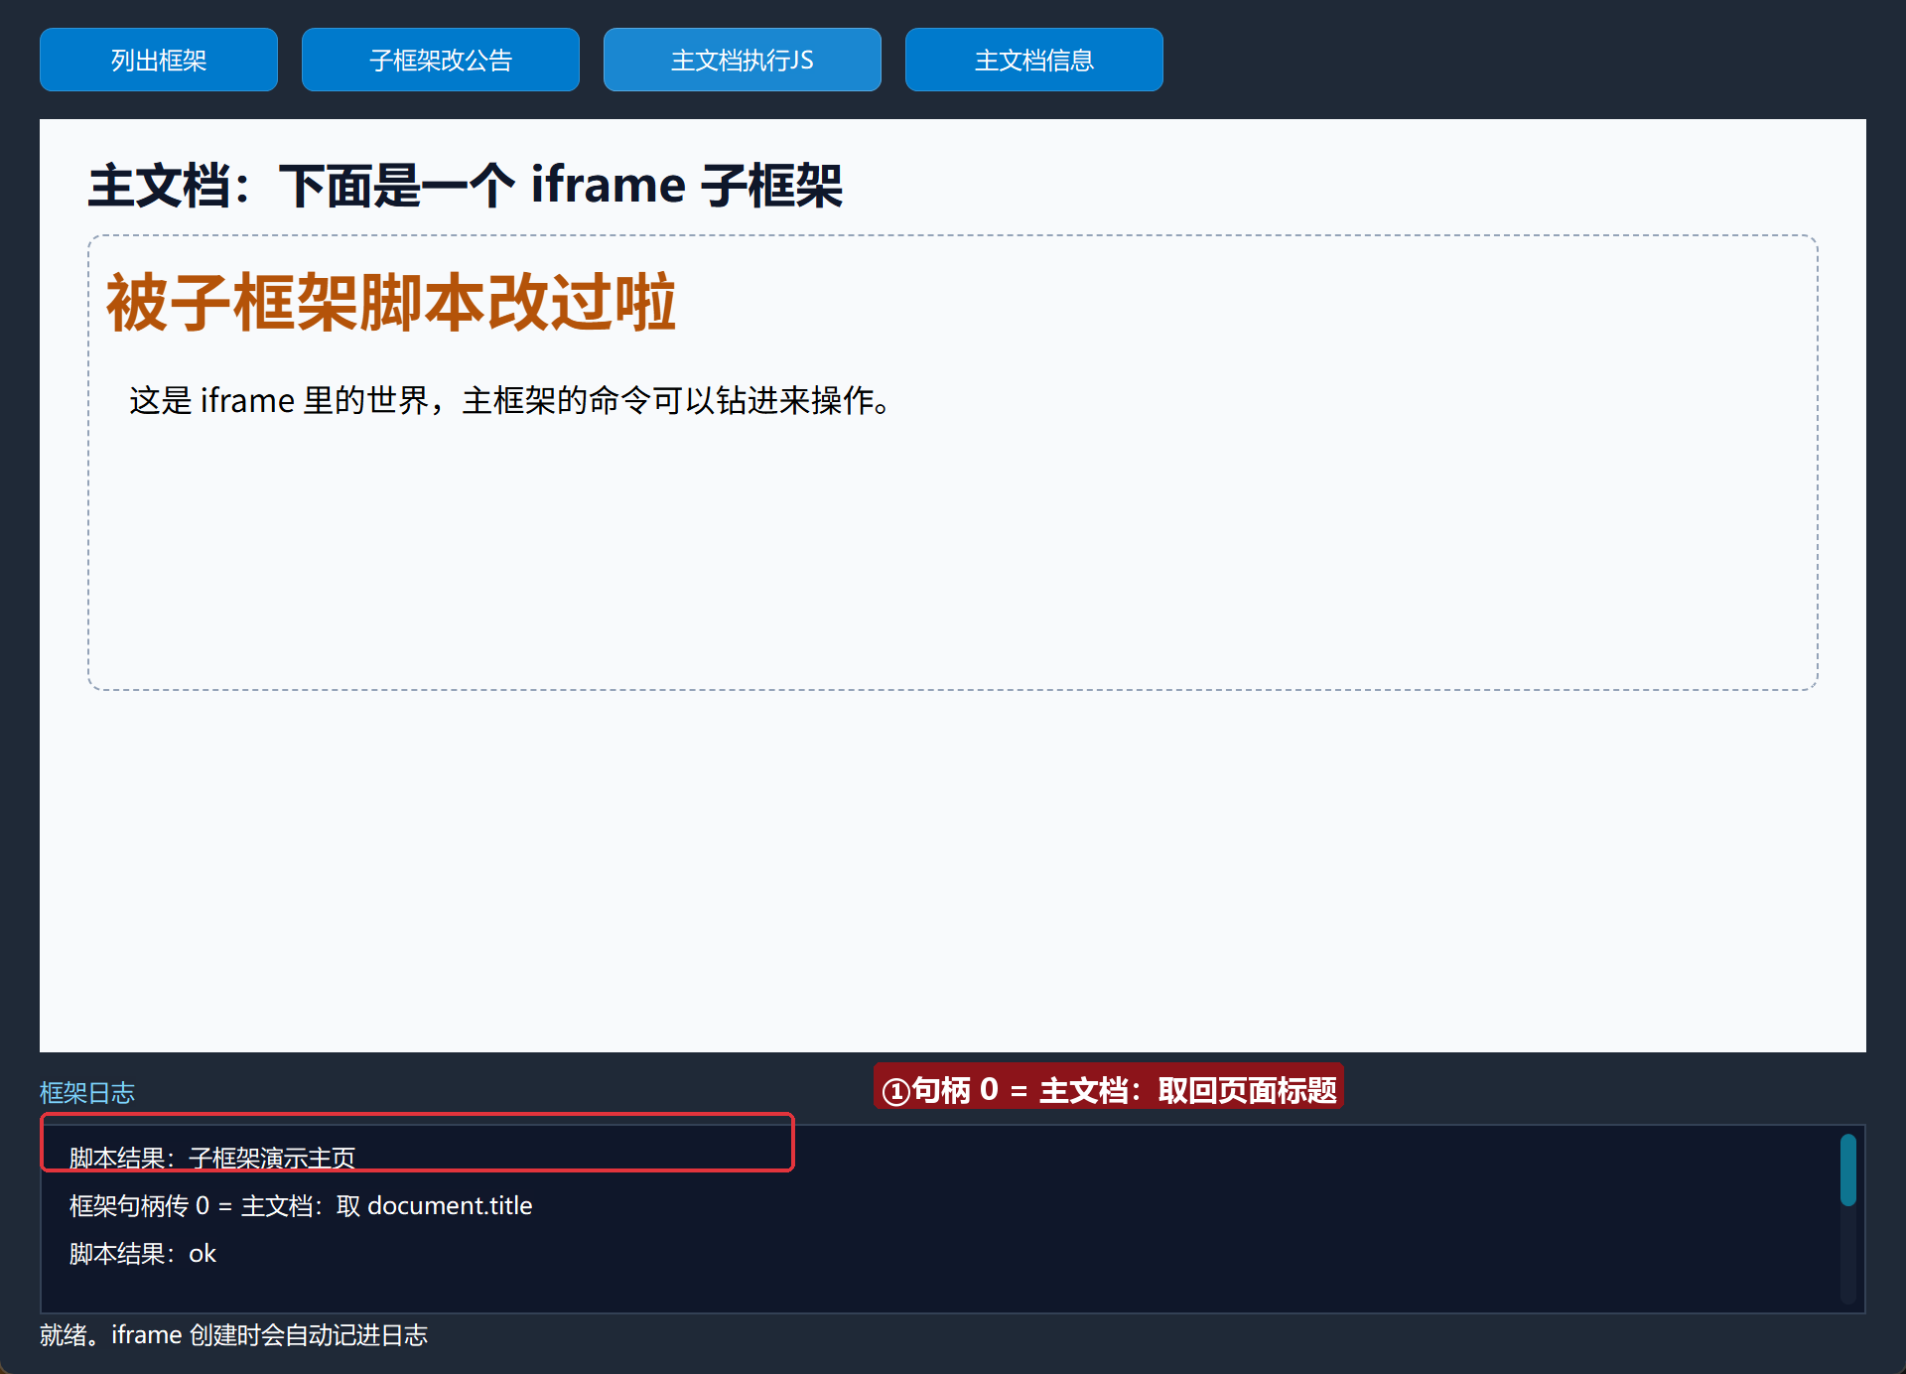Select the heading 被子框架脚本改过啦
This screenshot has height=1374, width=1906.
click(x=391, y=302)
